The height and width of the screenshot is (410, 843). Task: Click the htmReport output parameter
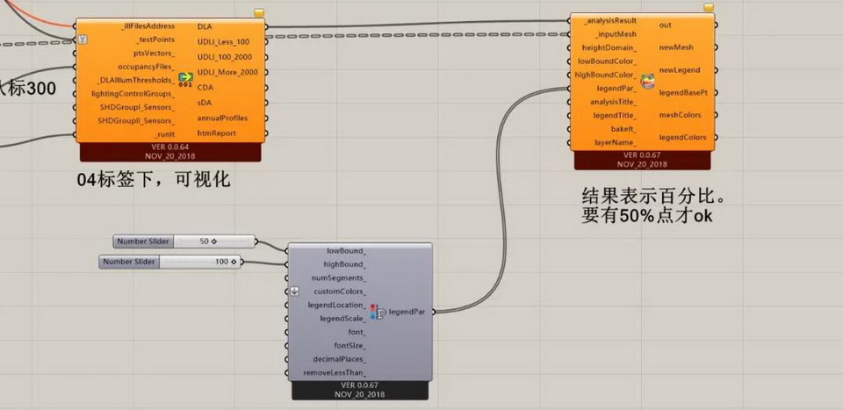pos(216,133)
